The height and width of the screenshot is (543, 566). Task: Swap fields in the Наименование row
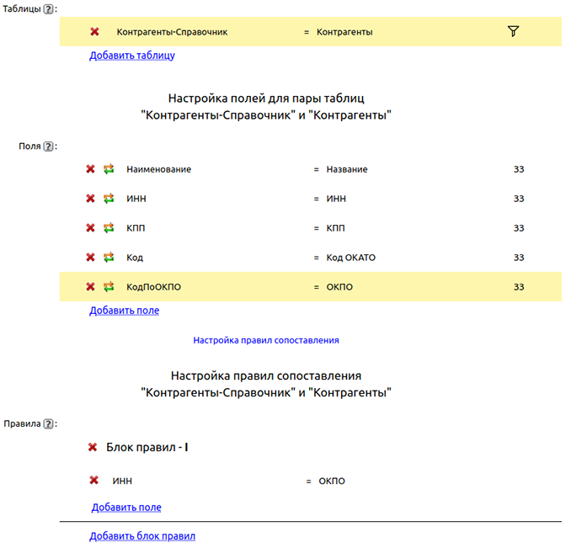[108, 169]
